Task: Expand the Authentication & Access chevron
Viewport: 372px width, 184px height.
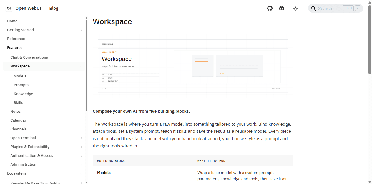Action: coord(81,156)
